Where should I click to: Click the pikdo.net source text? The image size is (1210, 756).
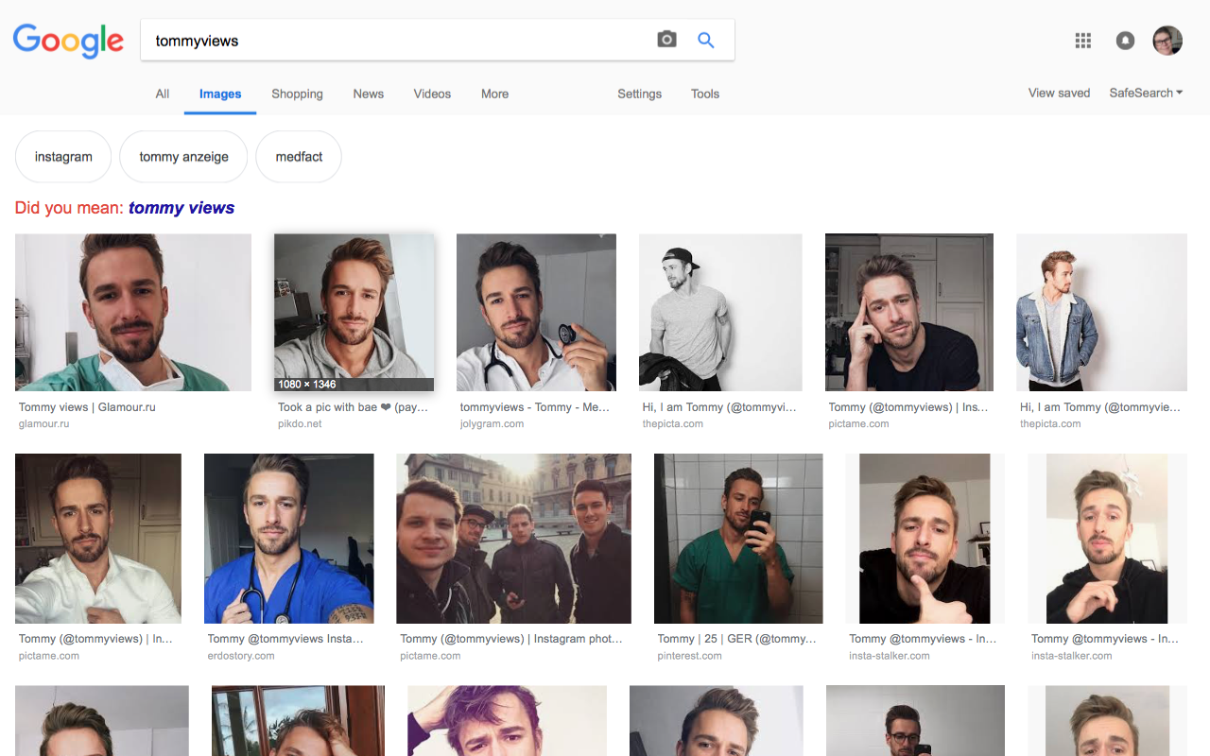click(300, 424)
